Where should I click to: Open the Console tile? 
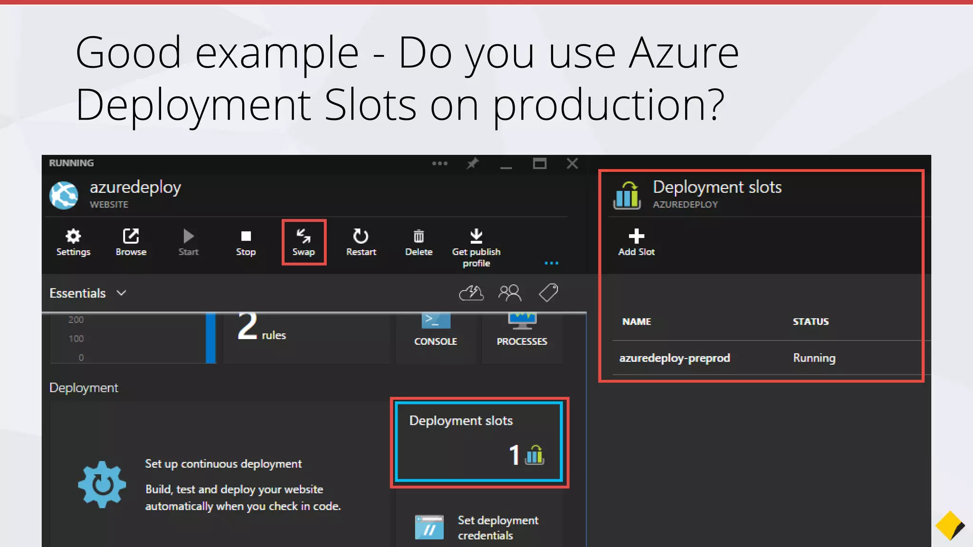[x=436, y=338]
